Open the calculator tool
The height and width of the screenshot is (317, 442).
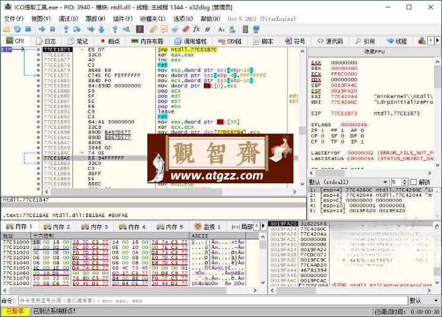point(245,29)
